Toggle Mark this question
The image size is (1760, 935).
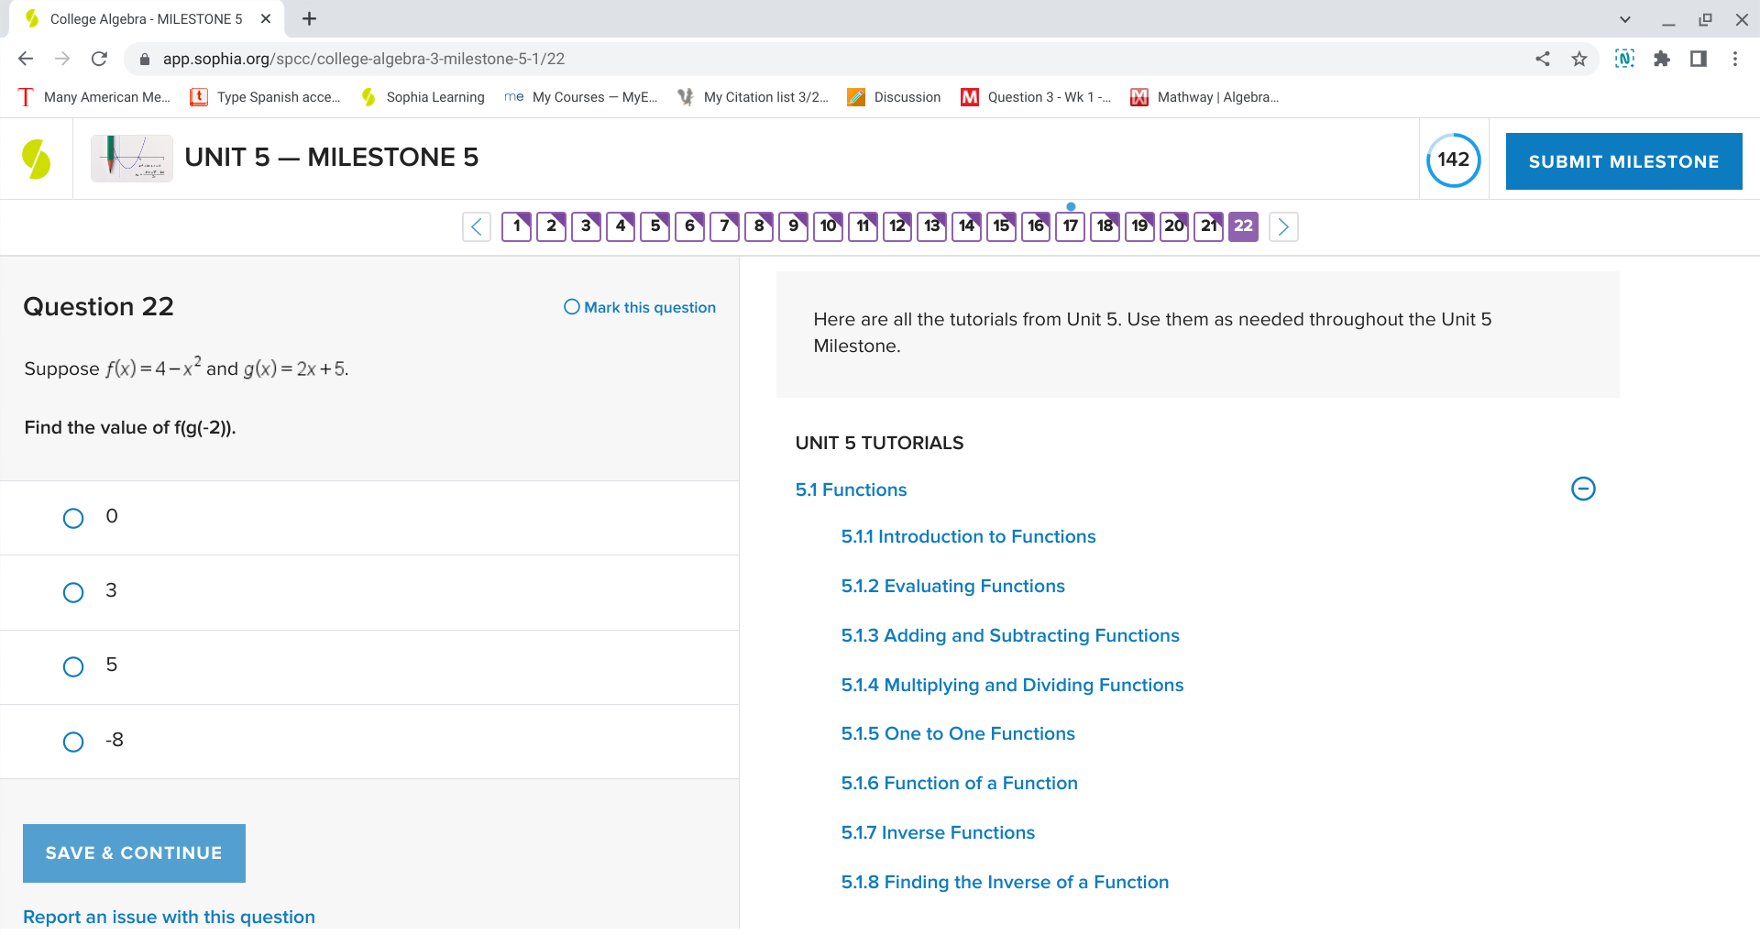pyautogui.click(x=640, y=307)
